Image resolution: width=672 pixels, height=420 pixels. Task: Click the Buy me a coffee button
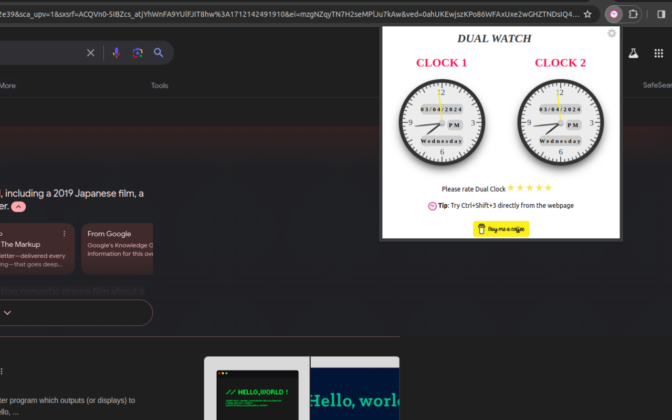(x=501, y=229)
